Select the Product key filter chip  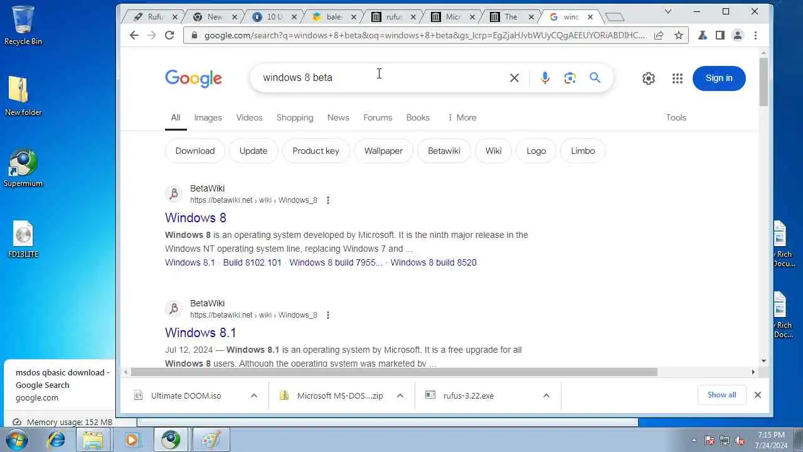pyautogui.click(x=316, y=151)
